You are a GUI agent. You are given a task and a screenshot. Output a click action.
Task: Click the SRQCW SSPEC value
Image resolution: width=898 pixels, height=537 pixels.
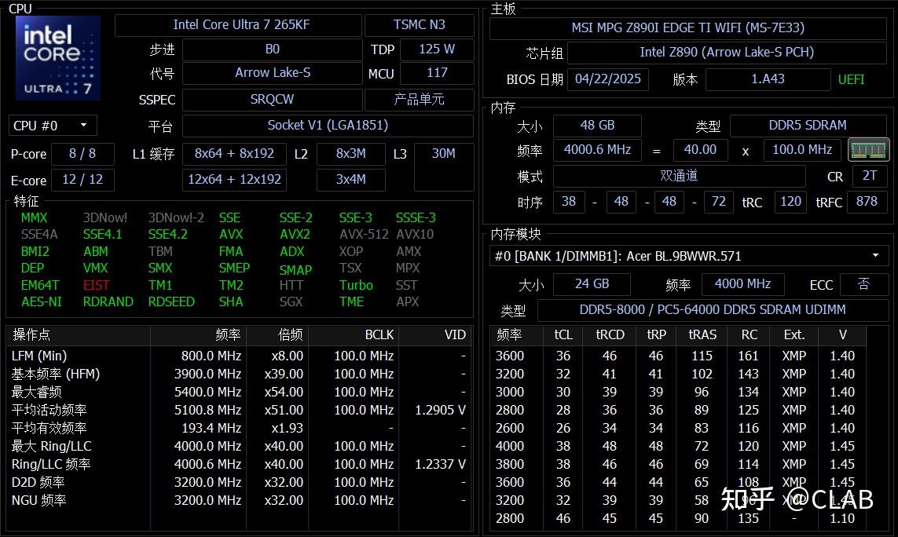[273, 99]
